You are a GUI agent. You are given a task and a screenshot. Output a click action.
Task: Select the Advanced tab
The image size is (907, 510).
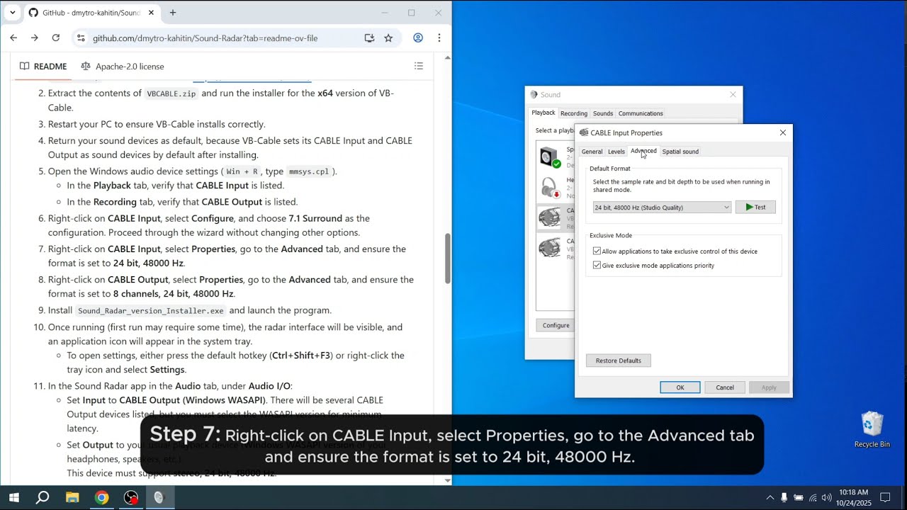[x=643, y=151]
